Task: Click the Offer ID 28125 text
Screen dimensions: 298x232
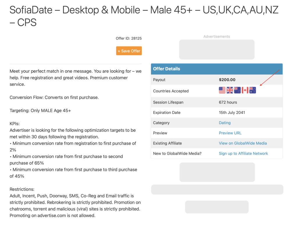Action: coord(129,38)
